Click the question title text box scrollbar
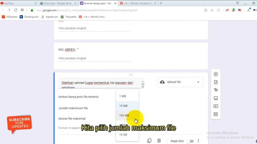The image size is (257, 144). tap(143, 84)
